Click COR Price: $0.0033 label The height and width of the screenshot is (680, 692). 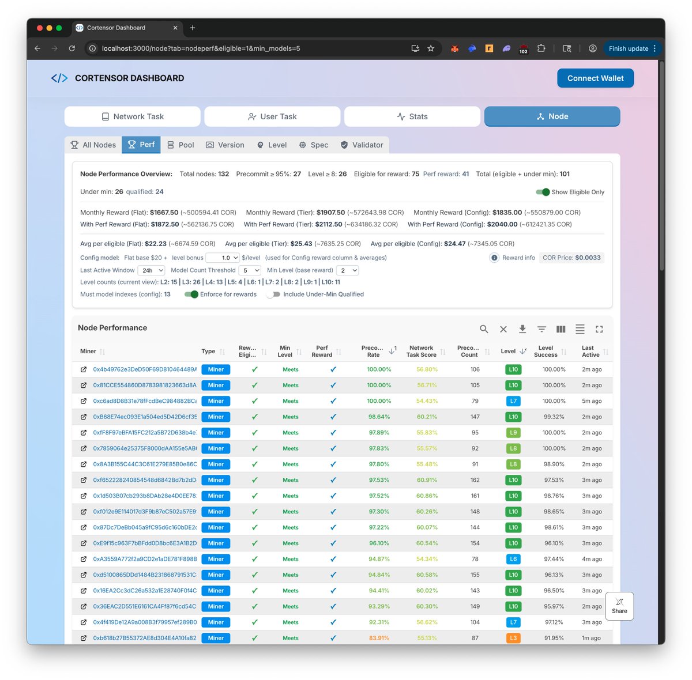(x=572, y=258)
